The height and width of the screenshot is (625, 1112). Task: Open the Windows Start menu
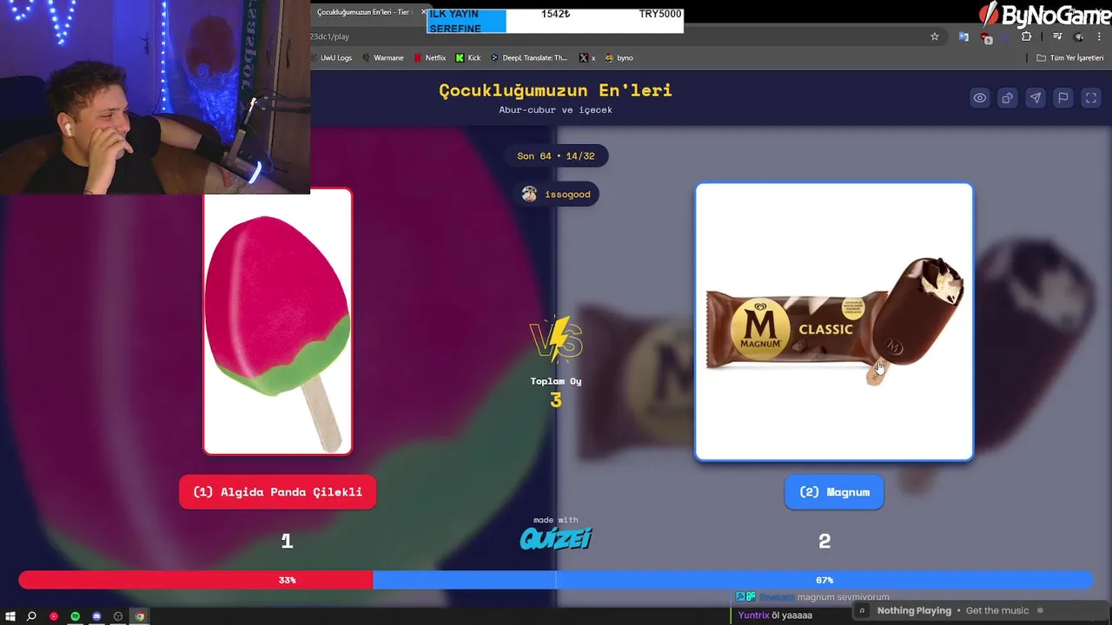click(10, 616)
